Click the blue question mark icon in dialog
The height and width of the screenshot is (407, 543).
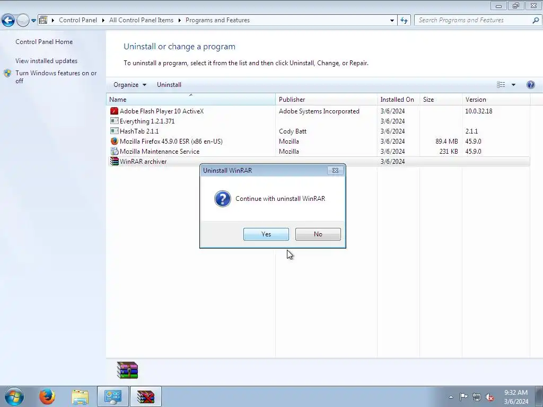click(223, 199)
